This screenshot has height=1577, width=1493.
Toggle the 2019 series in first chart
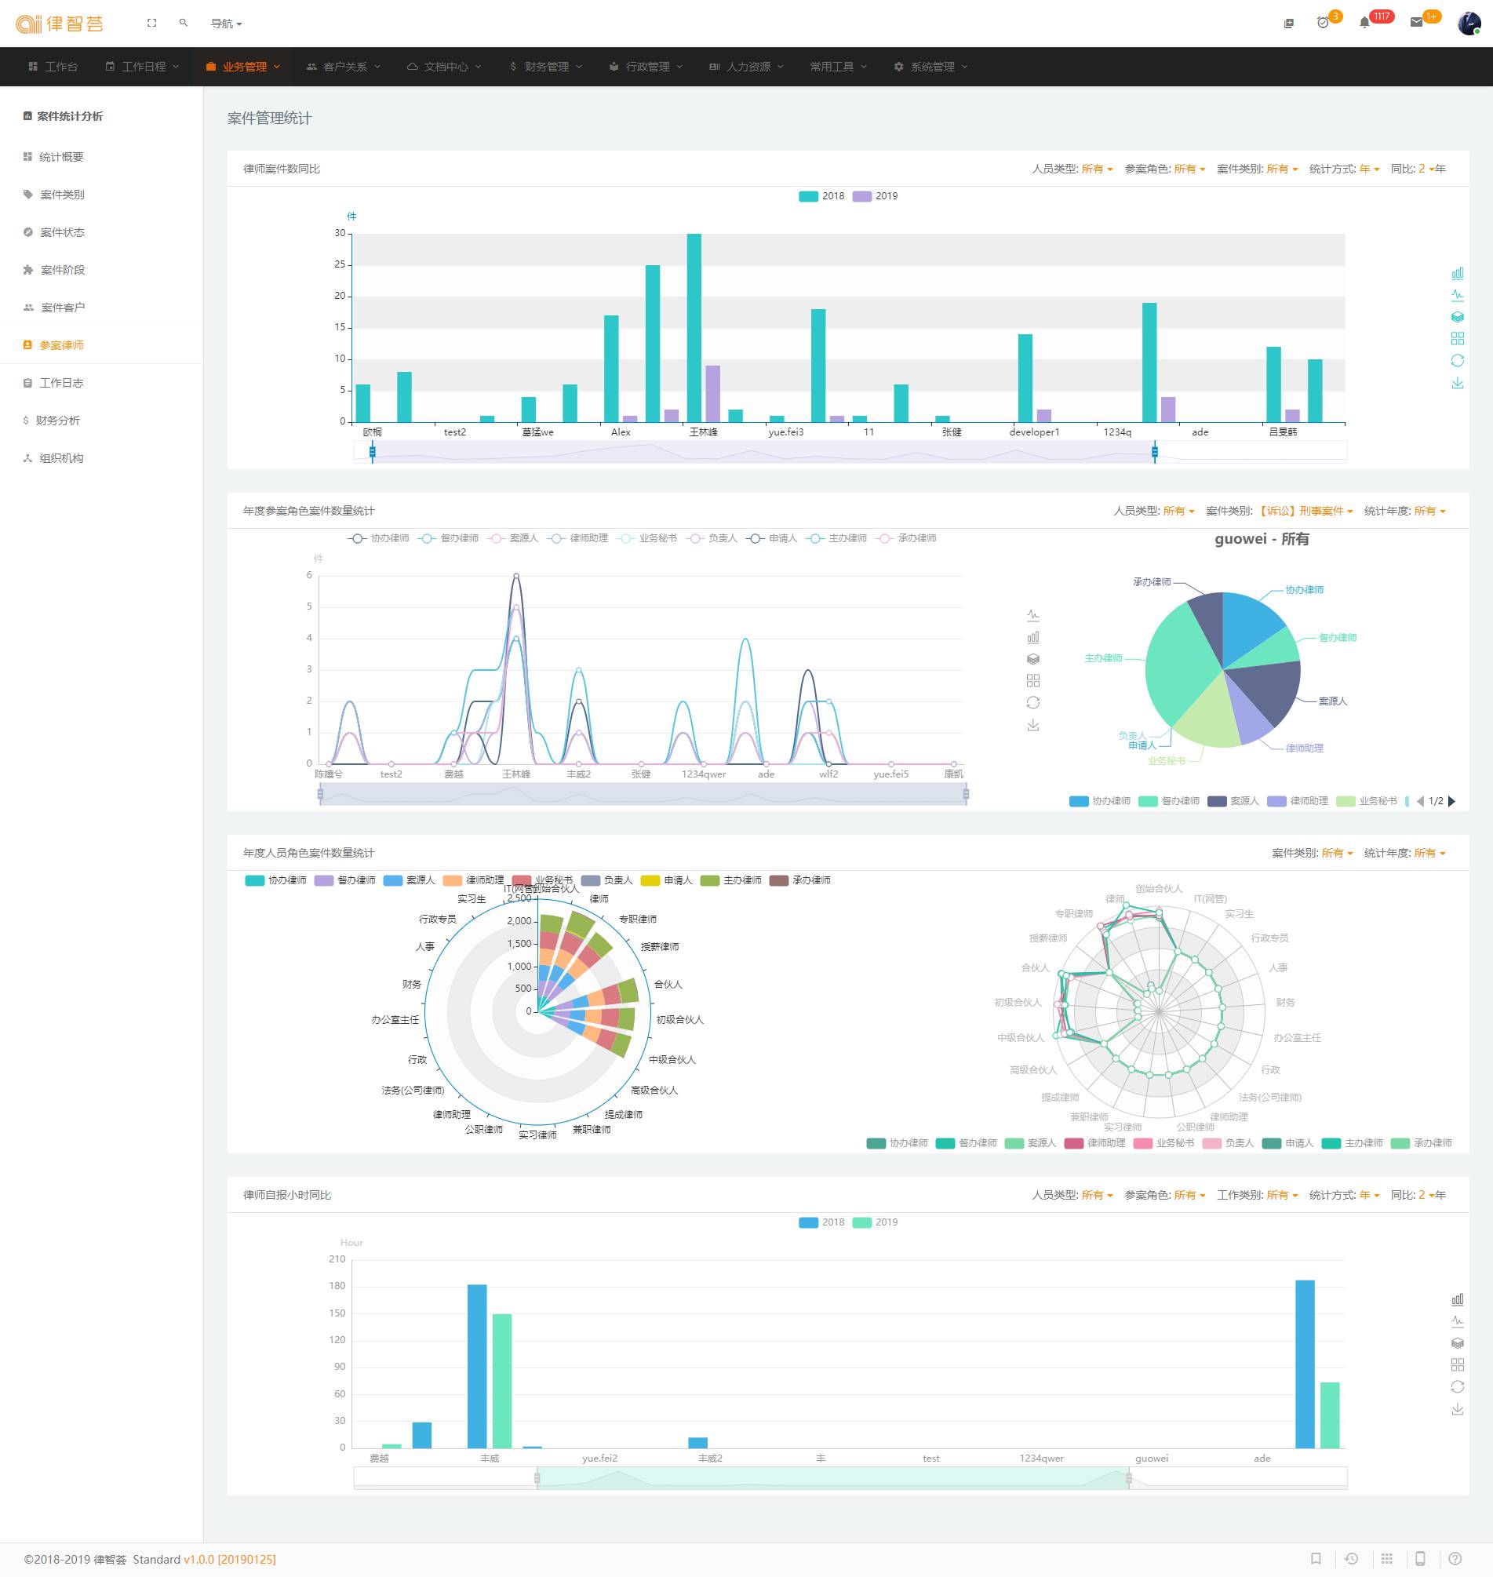click(875, 196)
